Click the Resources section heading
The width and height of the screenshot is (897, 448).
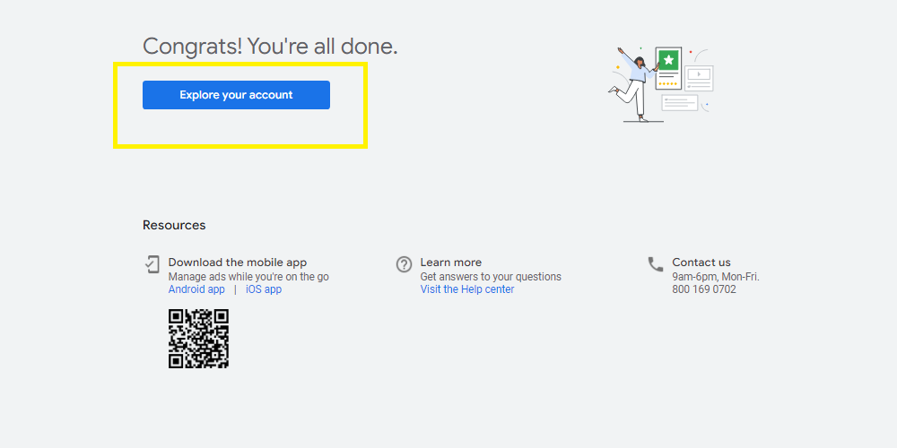174,225
